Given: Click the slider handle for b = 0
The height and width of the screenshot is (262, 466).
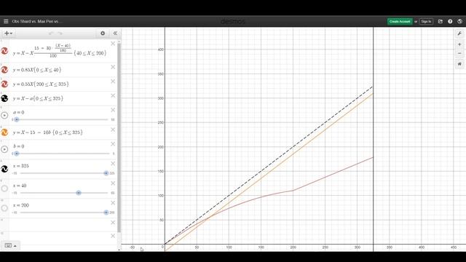Looking at the screenshot, I should (17, 154).
